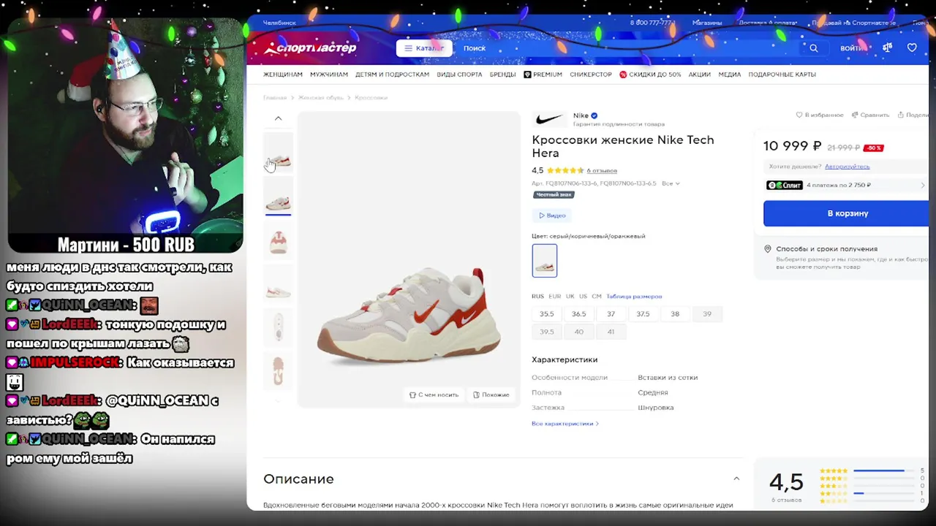Select the grey/brown/orange color swatch

pyautogui.click(x=544, y=260)
